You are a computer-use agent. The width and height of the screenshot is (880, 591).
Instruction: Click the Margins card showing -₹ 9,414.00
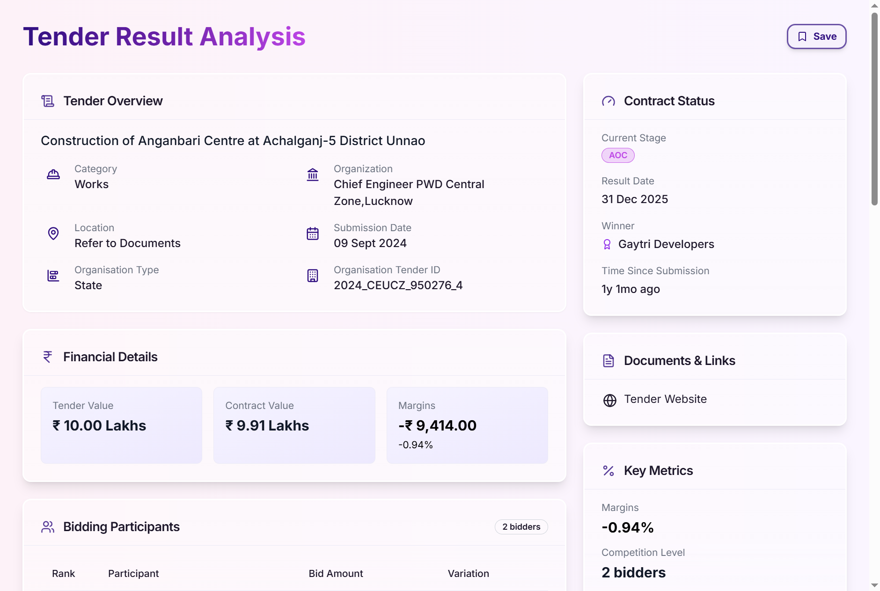(x=467, y=425)
